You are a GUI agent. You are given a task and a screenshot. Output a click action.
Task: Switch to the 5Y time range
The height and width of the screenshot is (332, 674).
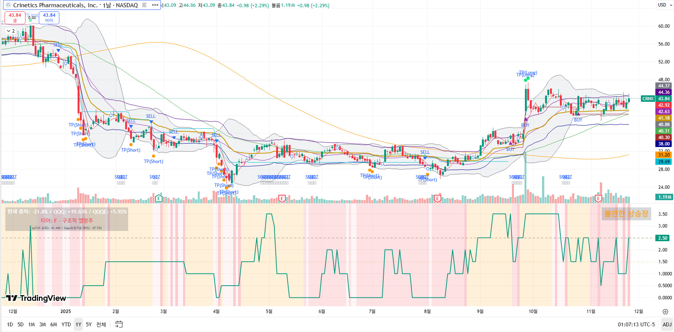pyautogui.click(x=89, y=324)
